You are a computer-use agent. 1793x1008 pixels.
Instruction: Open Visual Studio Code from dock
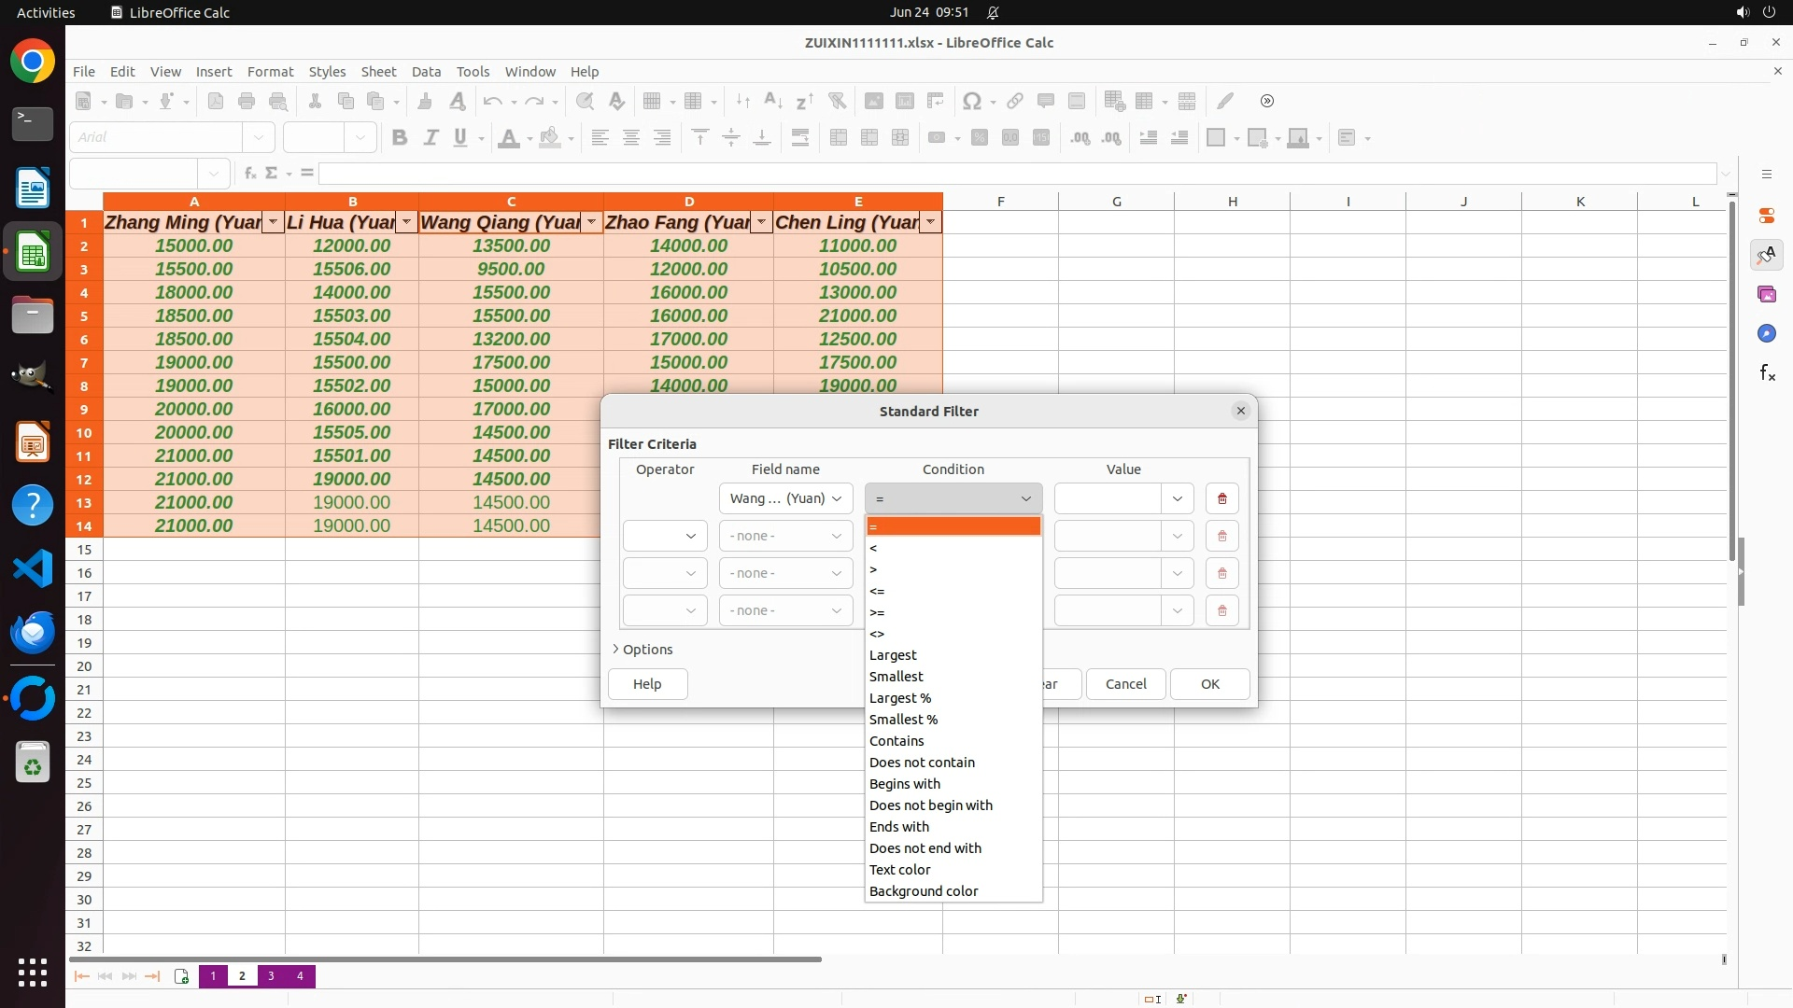(33, 568)
